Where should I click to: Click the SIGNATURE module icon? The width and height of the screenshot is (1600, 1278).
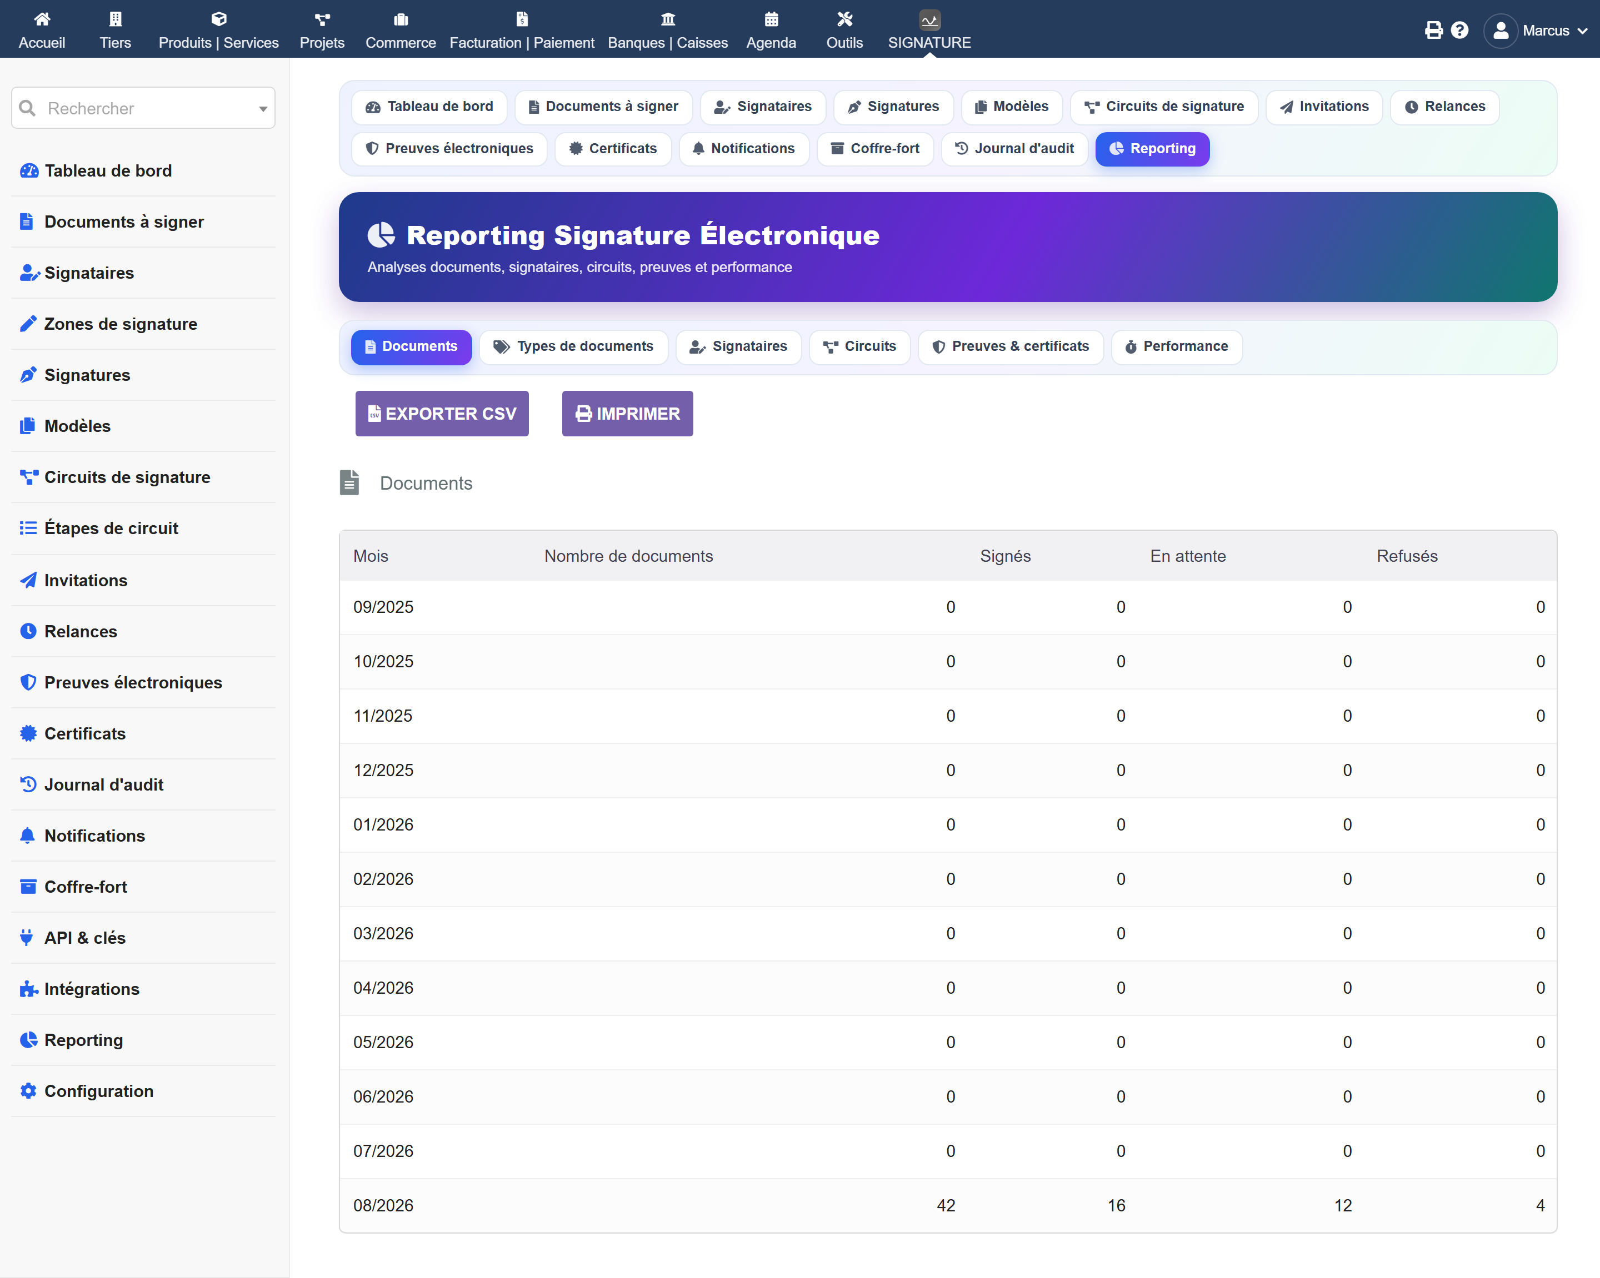click(x=929, y=19)
